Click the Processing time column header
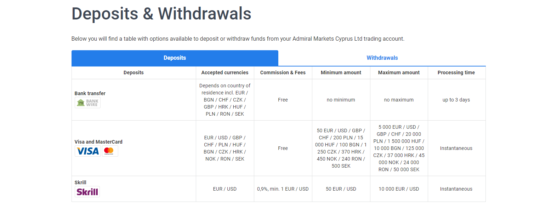The width and height of the screenshot is (557, 203). tap(456, 72)
